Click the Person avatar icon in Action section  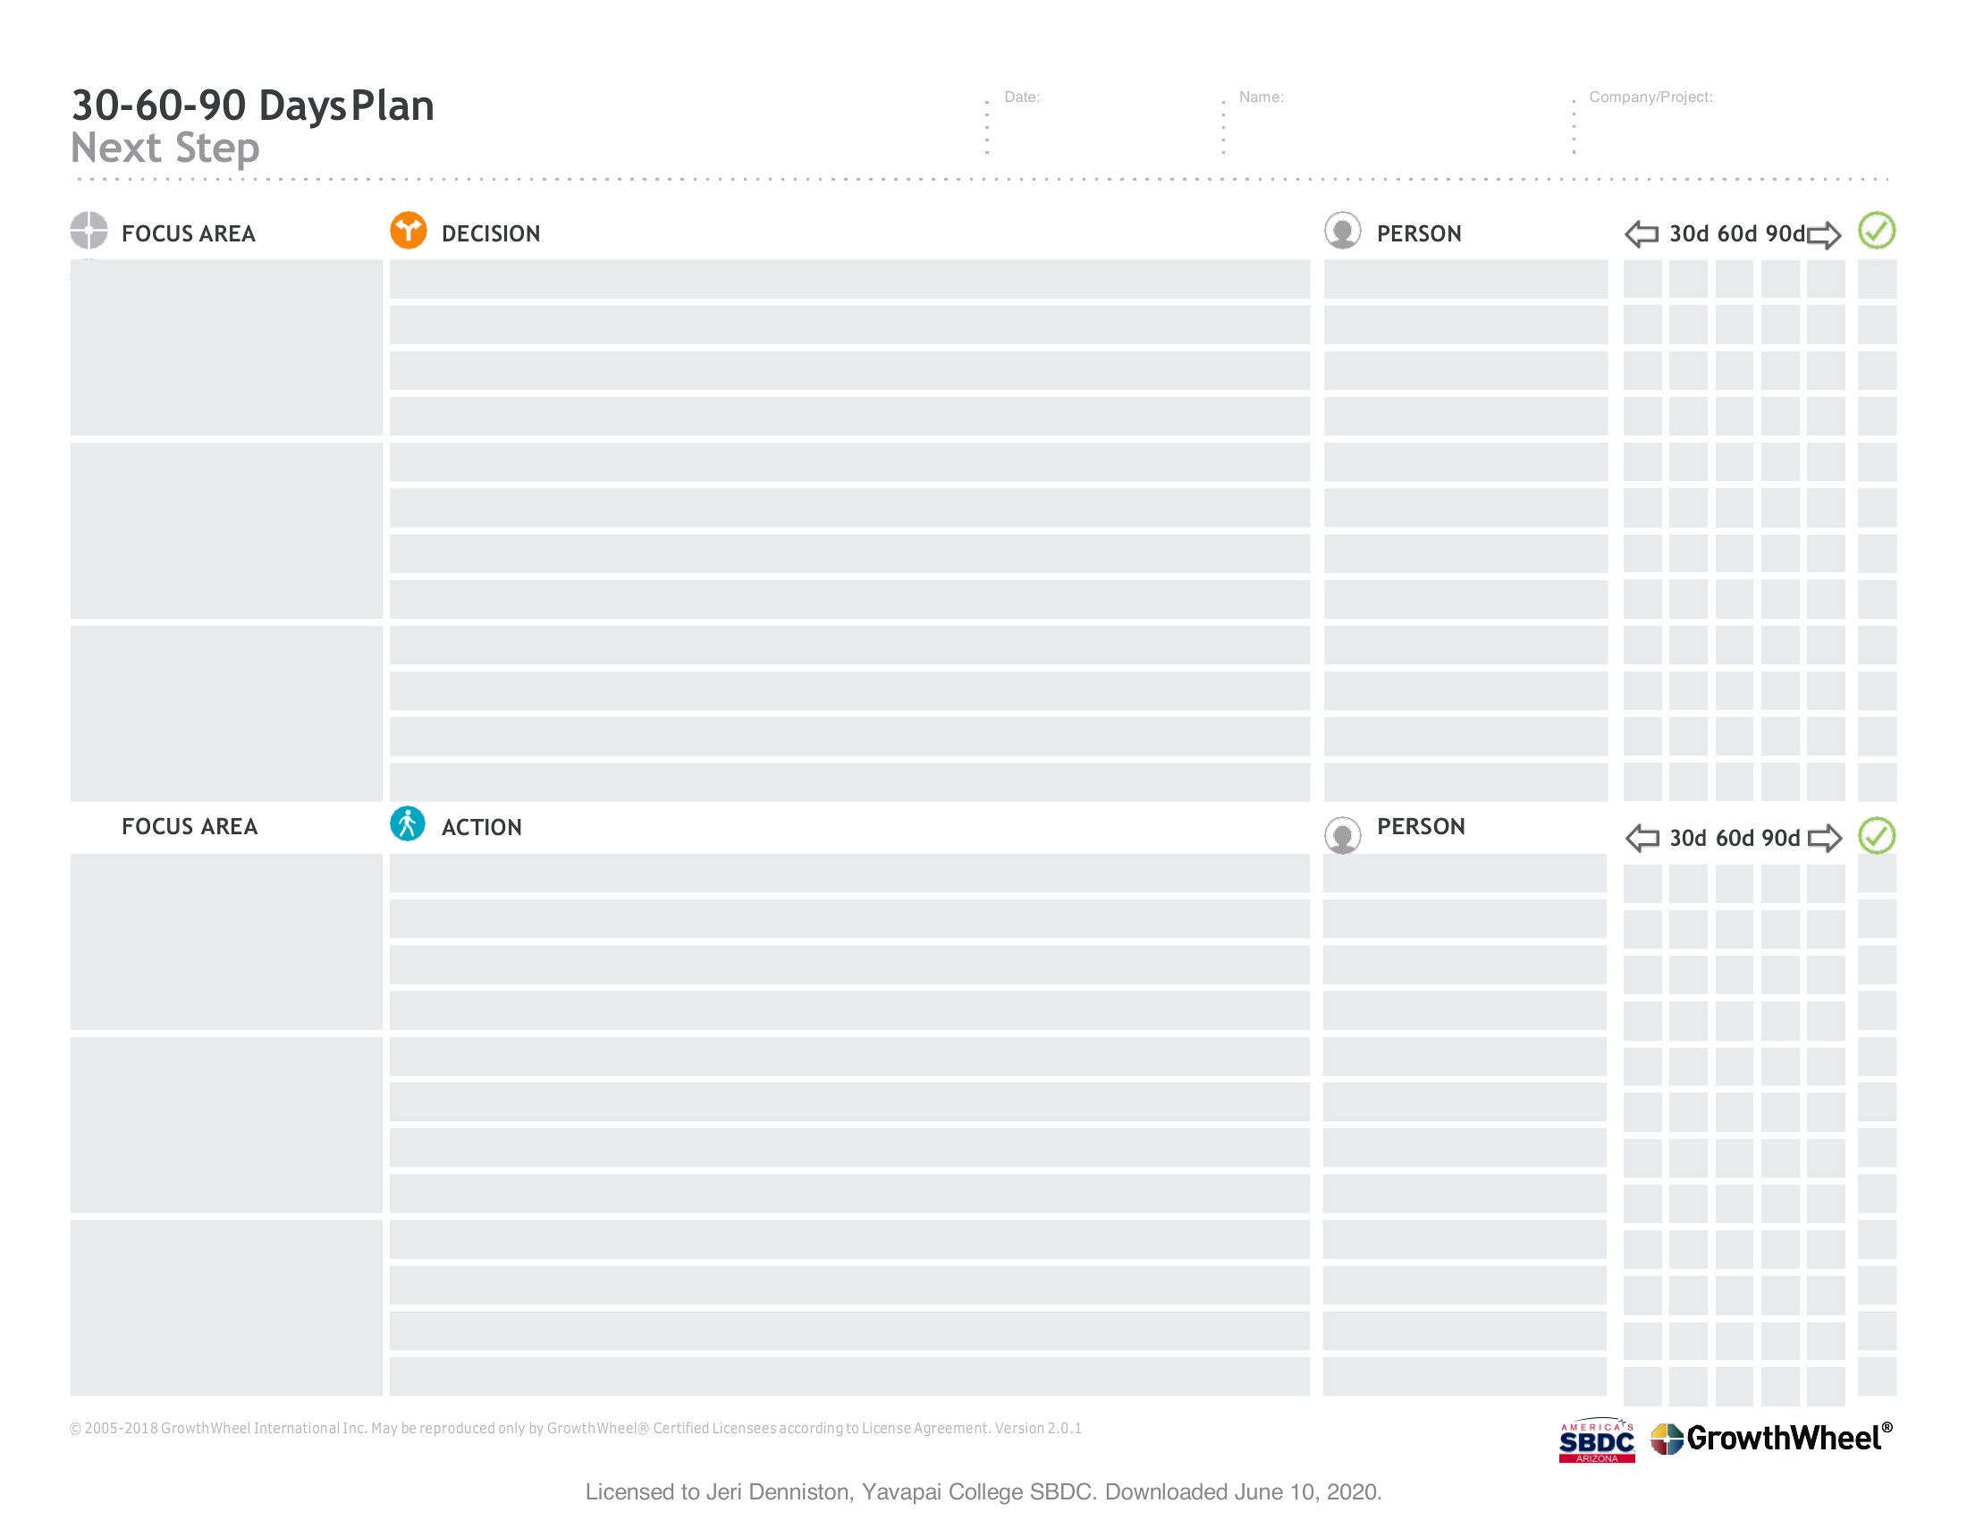1342,835
